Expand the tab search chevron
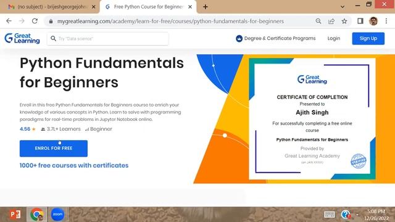 pyautogui.click(x=343, y=7)
